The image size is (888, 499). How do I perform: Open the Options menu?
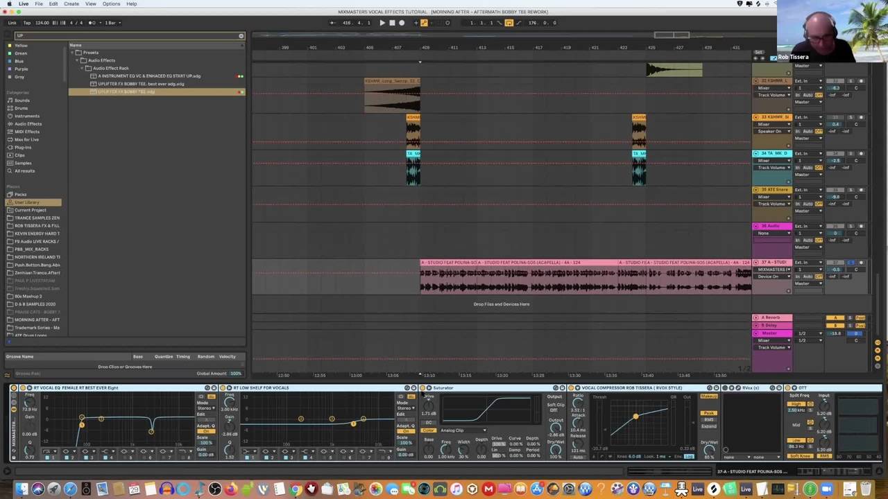point(111,4)
